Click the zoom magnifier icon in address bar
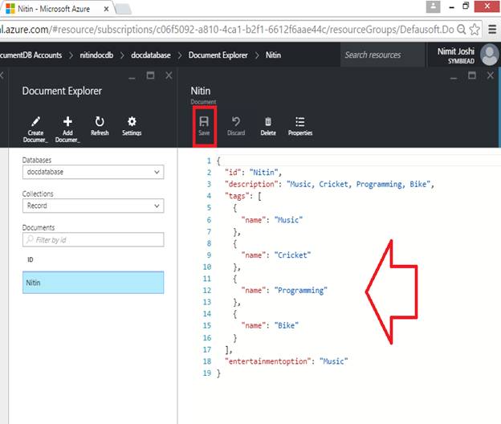The width and height of the screenshot is (501, 424). (462, 30)
